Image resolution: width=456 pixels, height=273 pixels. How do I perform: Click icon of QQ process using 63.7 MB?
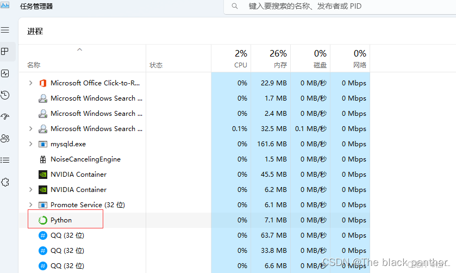(x=43, y=235)
